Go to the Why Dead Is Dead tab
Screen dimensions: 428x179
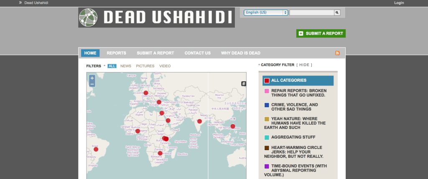(240, 53)
